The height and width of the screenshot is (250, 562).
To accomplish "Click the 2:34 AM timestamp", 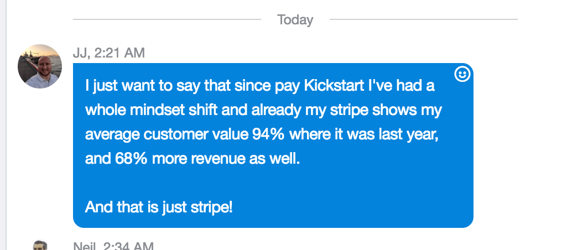I will click(128, 246).
